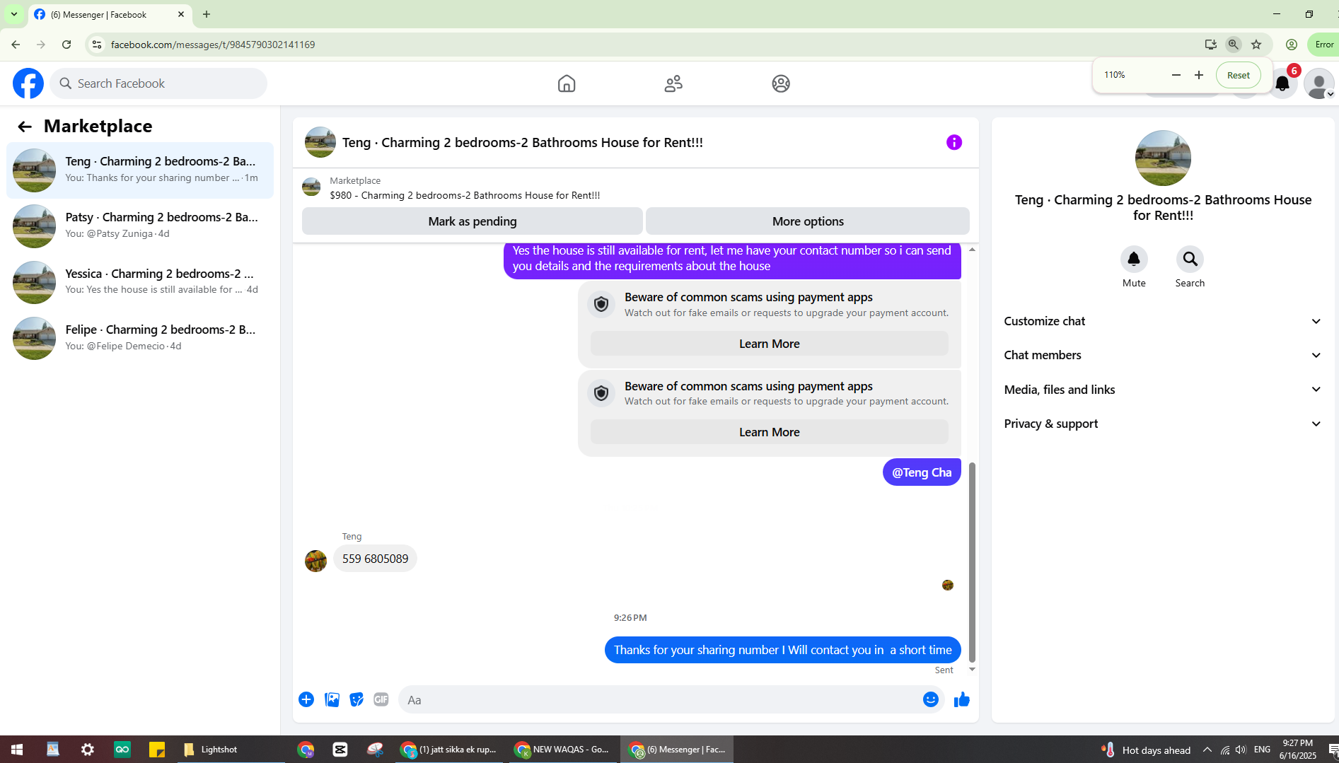
Task: Open the Facebook logo home link
Action: pos(28,83)
